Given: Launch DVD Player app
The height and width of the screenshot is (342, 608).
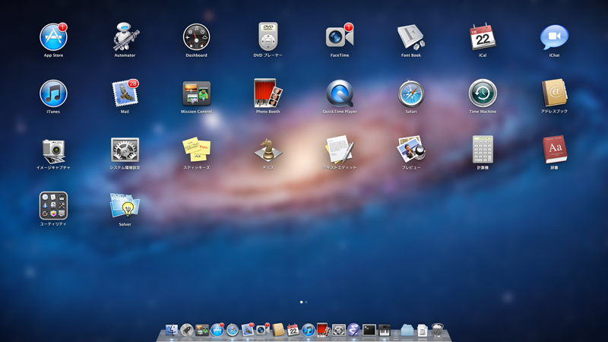Looking at the screenshot, I should click(x=268, y=37).
